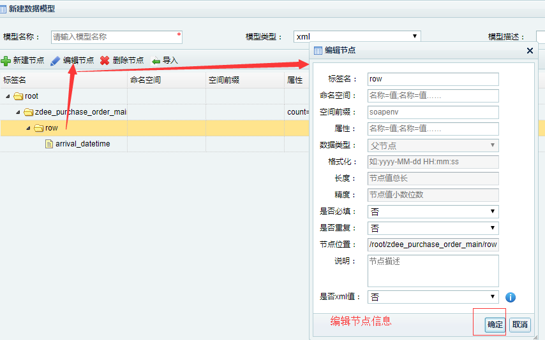Select the arrival_datetime file node
Image resolution: width=545 pixels, height=340 pixels.
point(82,144)
